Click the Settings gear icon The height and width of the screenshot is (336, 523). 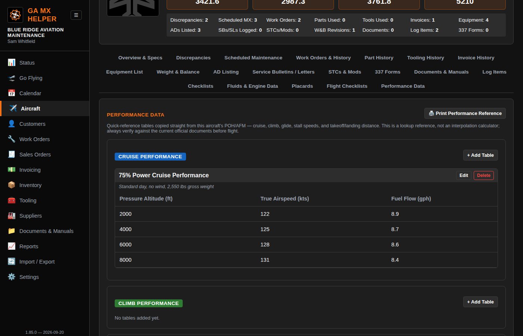[x=12, y=277]
